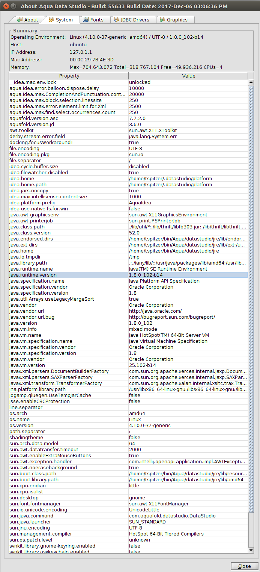Click the line.separator property
Screen dimensions: 260x572
point(128,407)
